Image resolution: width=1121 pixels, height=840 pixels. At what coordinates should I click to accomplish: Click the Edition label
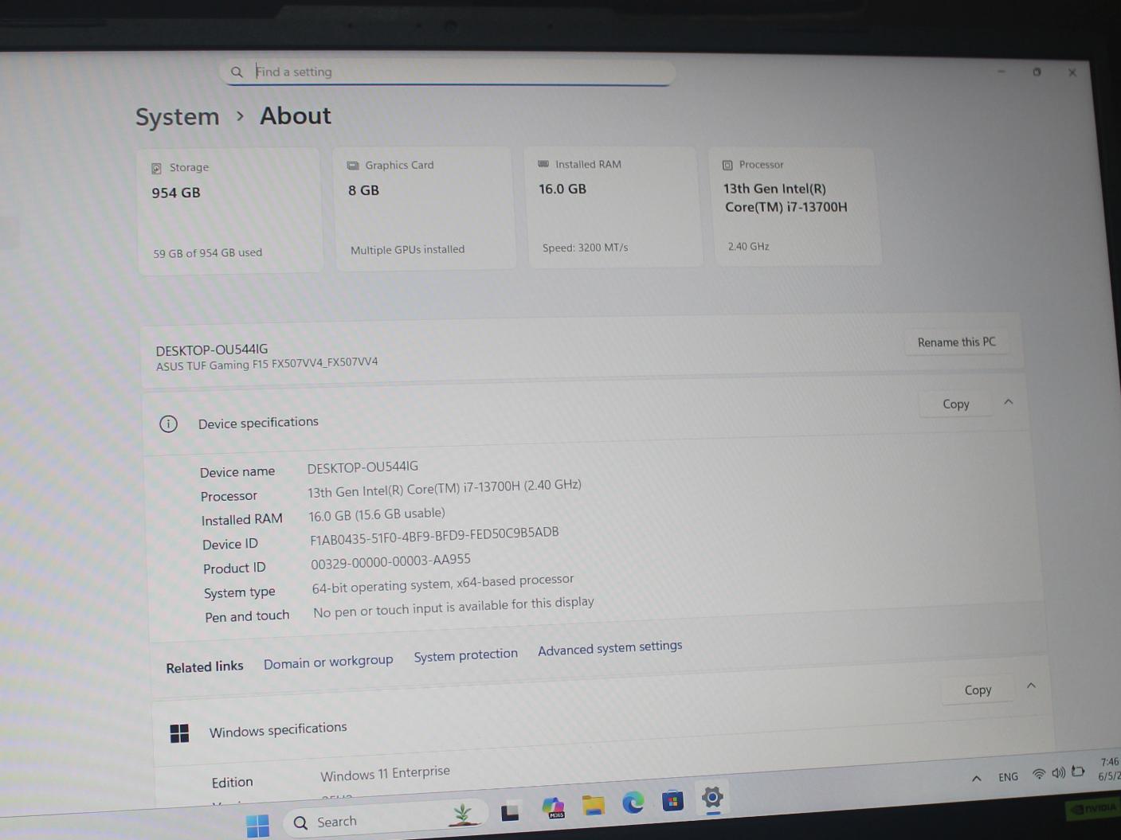pyautogui.click(x=232, y=783)
